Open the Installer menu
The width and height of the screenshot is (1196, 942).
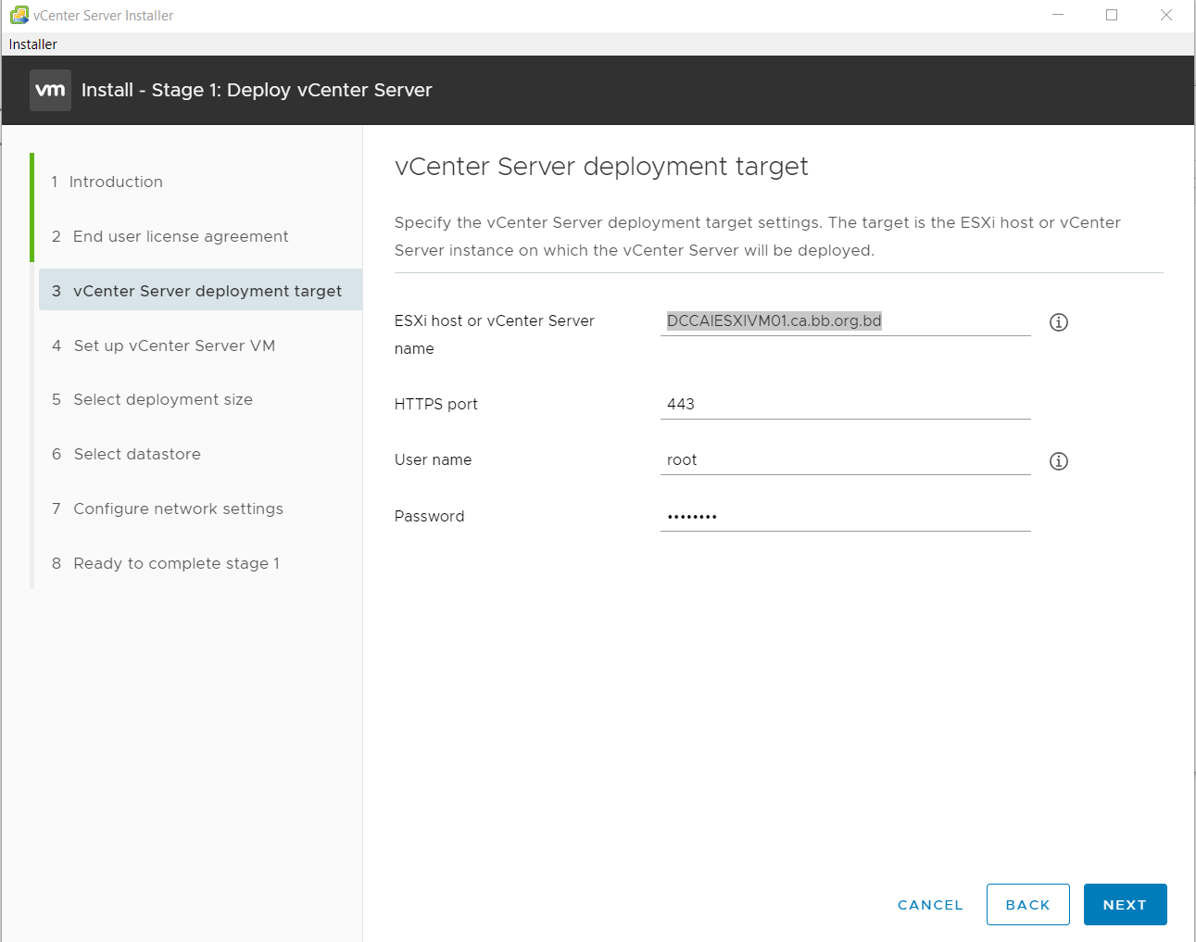click(32, 44)
